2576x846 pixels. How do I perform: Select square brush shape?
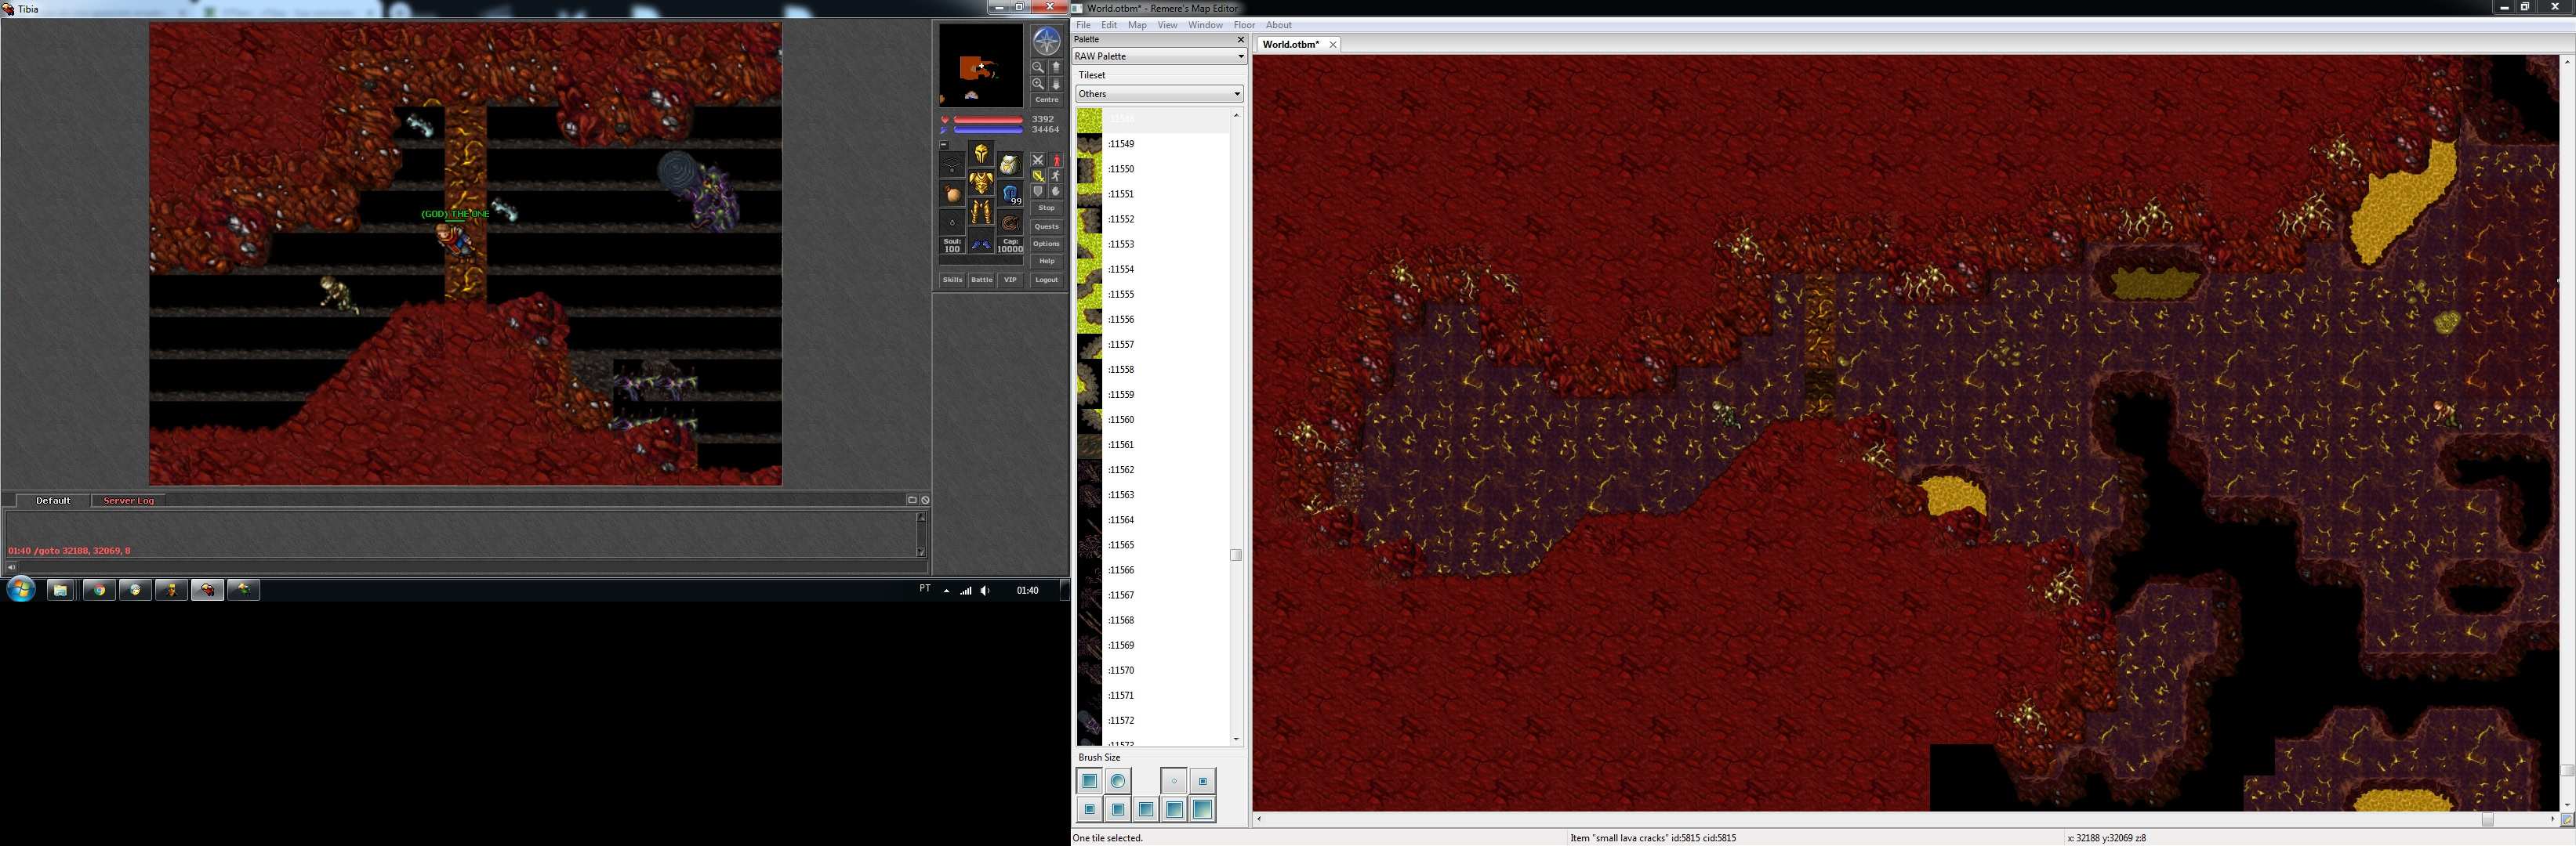[x=1090, y=781]
